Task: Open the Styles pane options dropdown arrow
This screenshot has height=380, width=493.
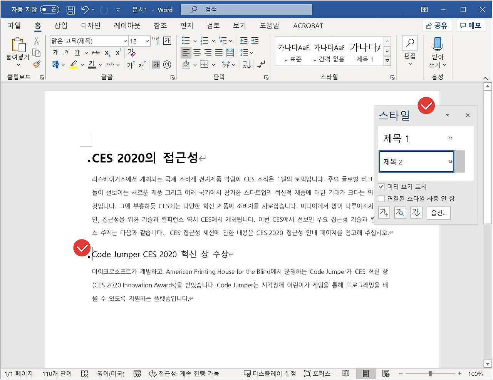Action: (448, 115)
